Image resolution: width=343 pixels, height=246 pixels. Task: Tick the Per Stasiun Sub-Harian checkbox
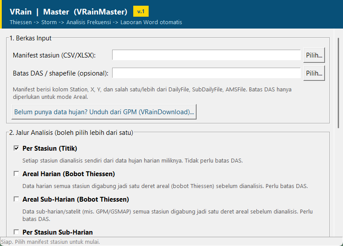(x=16, y=232)
